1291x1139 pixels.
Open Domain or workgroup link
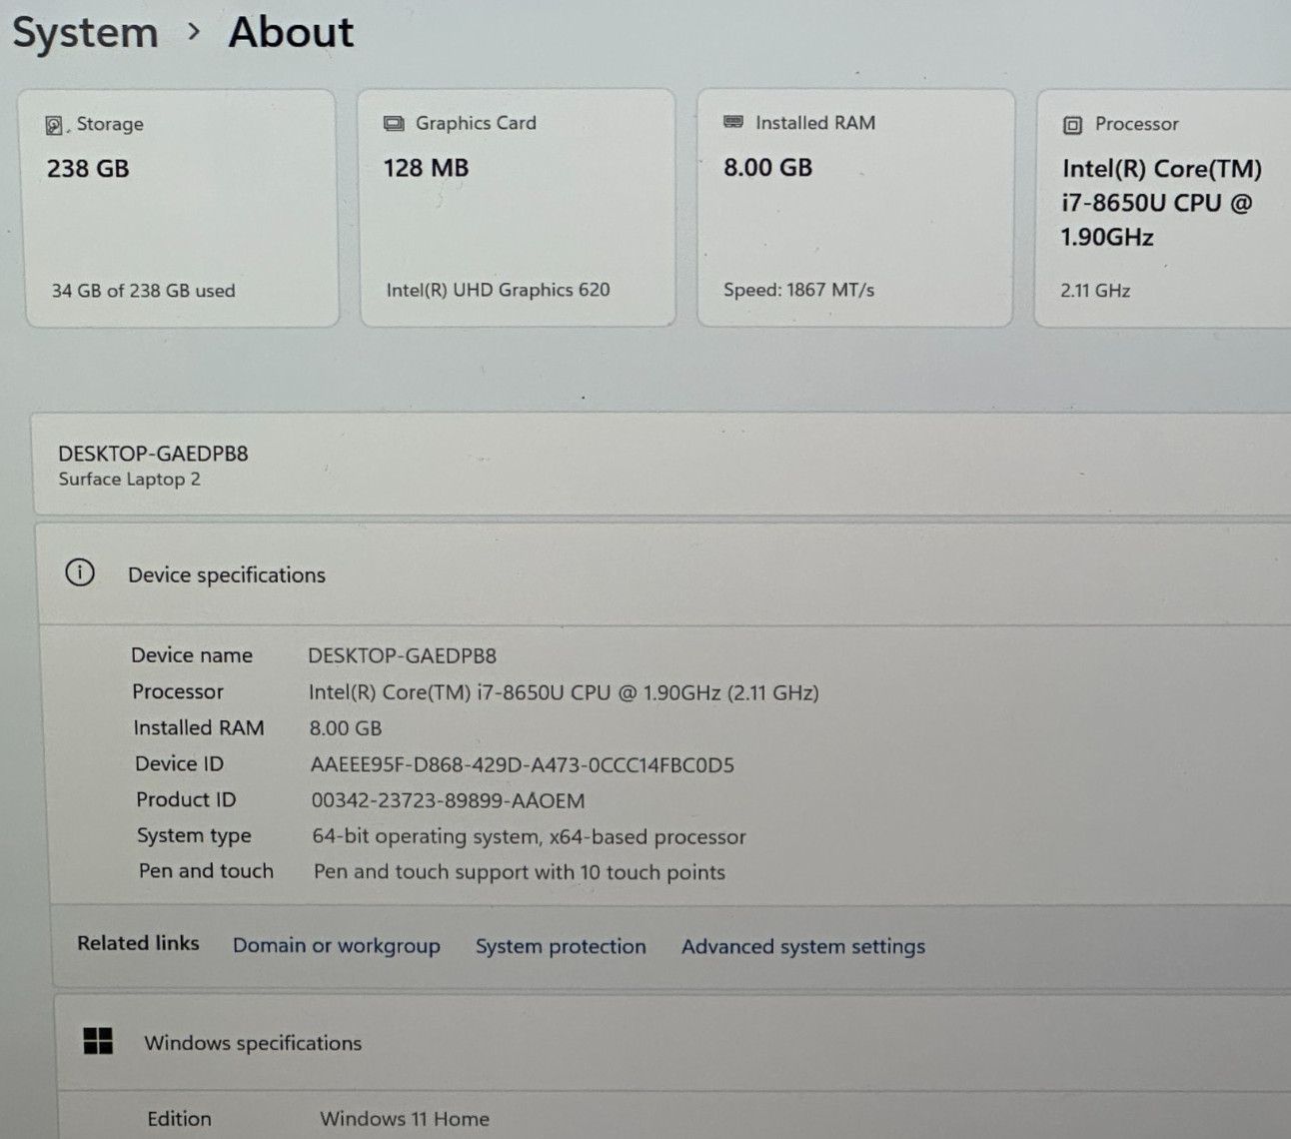(336, 945)
